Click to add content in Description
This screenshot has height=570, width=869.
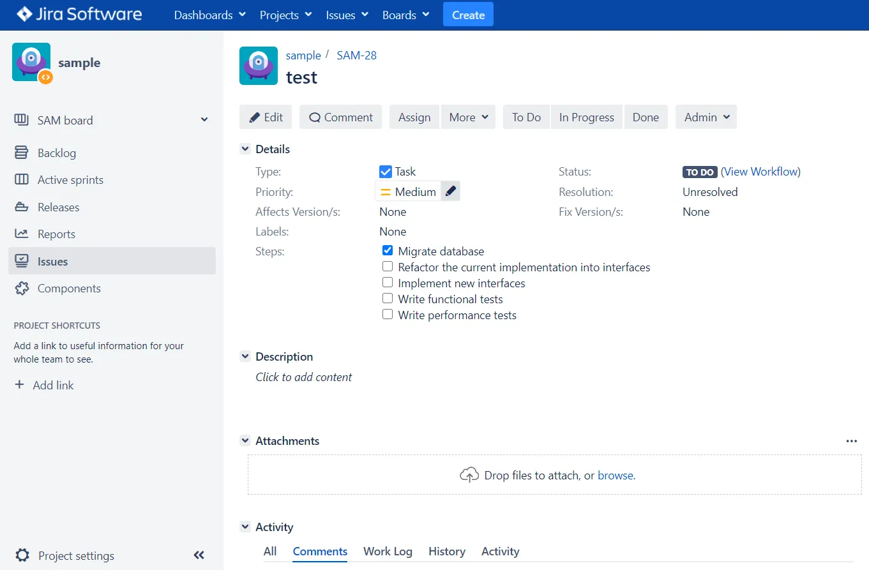[304, 377]
